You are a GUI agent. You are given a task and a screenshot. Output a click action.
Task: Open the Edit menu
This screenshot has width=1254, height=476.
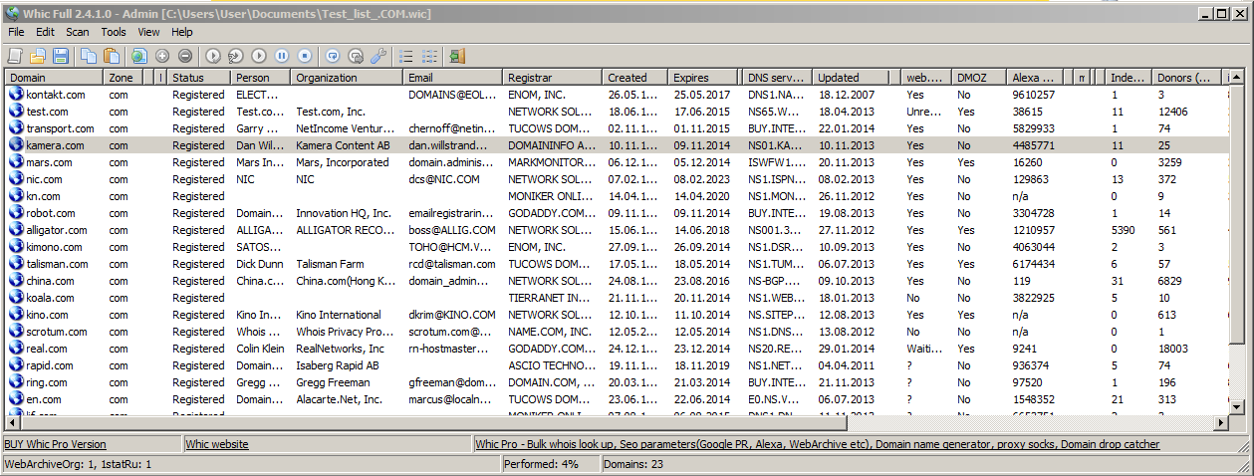[x=45, y=32]
